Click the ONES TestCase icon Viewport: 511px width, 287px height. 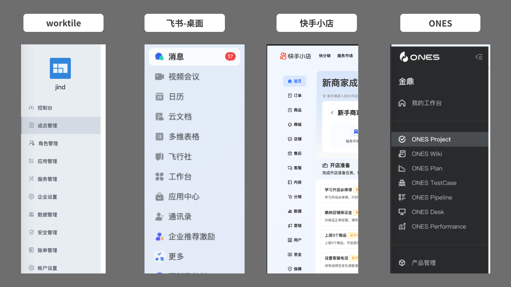[x=402, y=183]
